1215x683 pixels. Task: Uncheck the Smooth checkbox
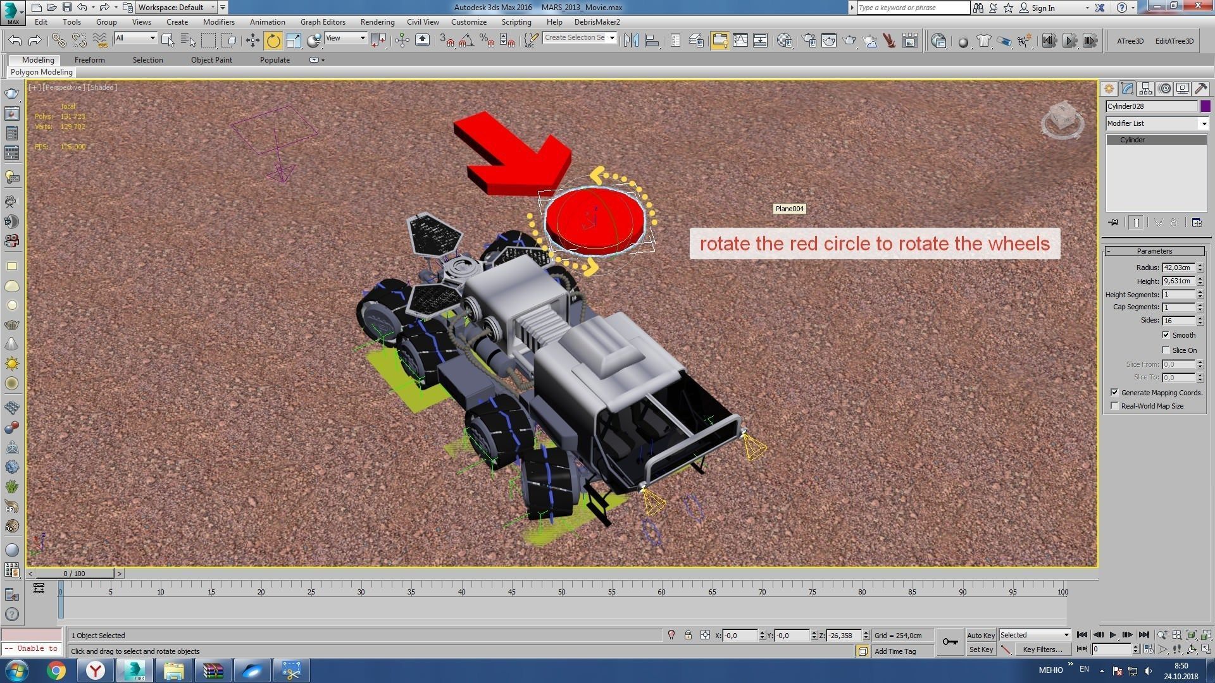point(1166,335)
